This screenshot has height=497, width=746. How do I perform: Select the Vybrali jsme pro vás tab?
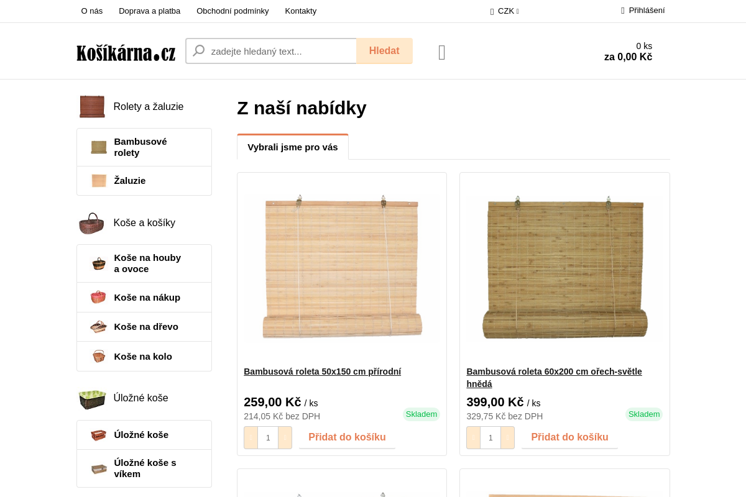(293, 147)
